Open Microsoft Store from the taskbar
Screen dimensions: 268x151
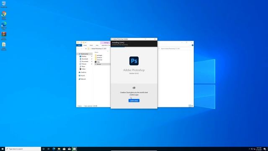click(64, 149)
